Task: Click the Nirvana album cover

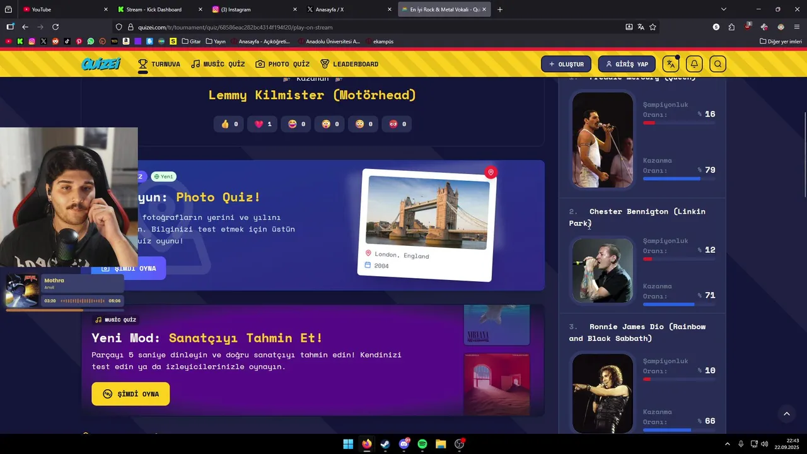Action: (496, 325)
